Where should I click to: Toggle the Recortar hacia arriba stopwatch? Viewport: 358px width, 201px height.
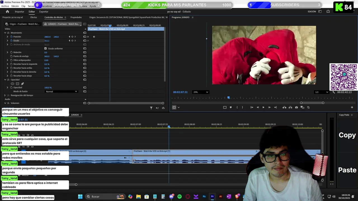click(11, 68)
